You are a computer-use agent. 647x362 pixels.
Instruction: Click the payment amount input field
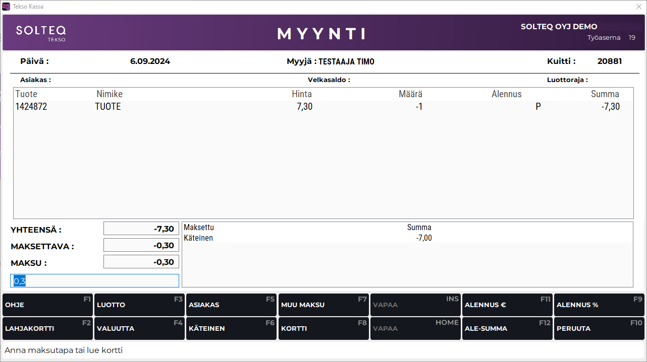coord(95,281)
